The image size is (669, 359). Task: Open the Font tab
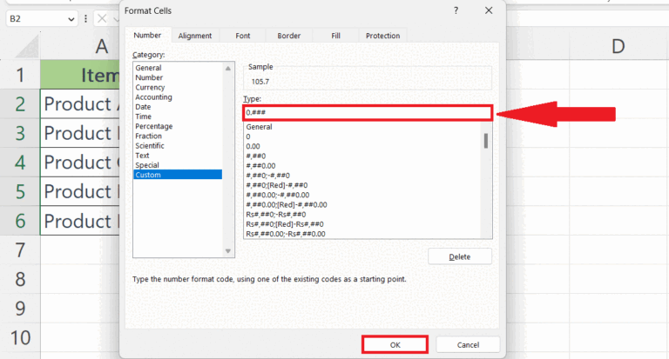(x=243, y=36)
